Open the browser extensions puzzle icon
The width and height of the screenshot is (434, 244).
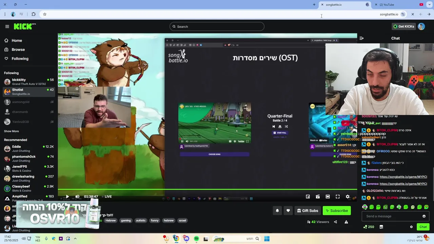[33, 14]
